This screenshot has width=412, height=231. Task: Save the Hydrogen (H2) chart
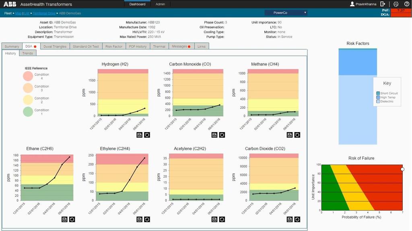tap(140, 135)
